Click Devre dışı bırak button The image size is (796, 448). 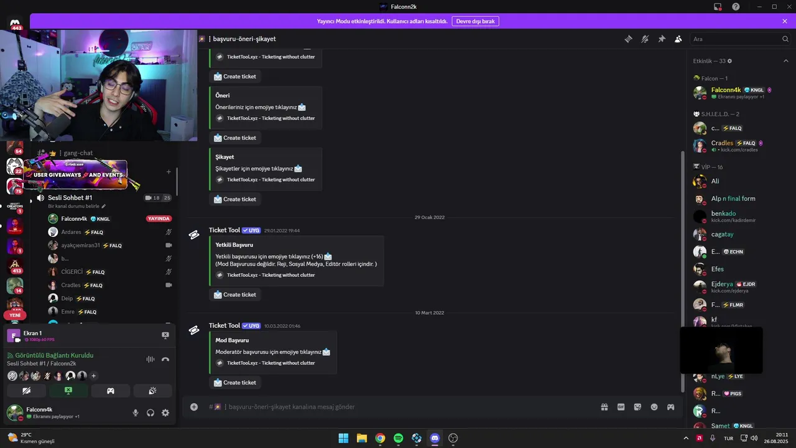[475, 21]
